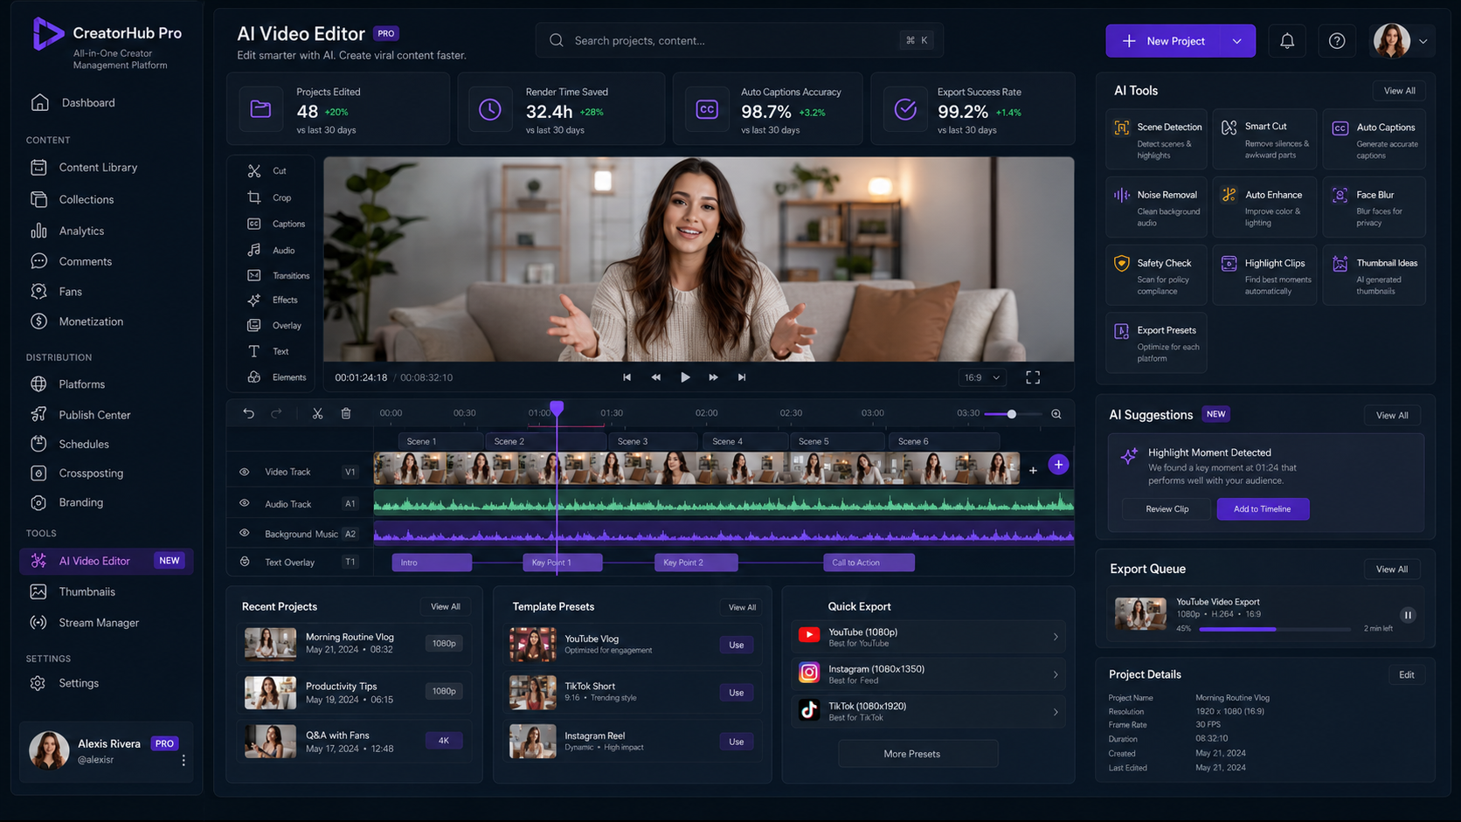Edit Project Details
Image resolution: width=1461 pixels, height=822 pixels.
(1406, 674)
